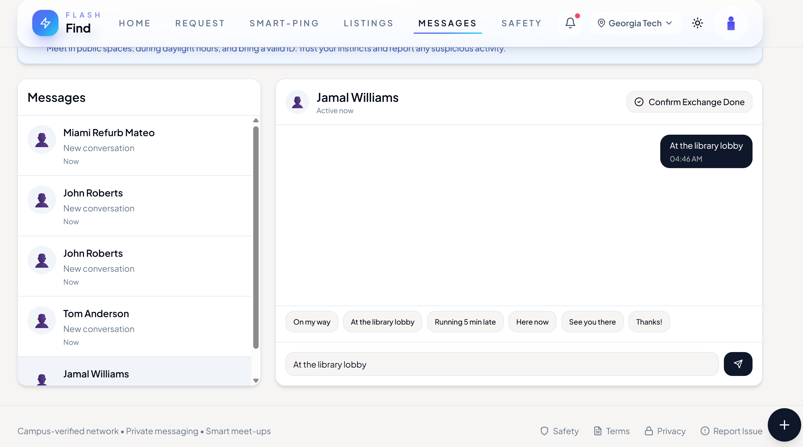803x447 pixels.
Task: Click Jamal Williams chat header avatar
Action: [297, 102]
